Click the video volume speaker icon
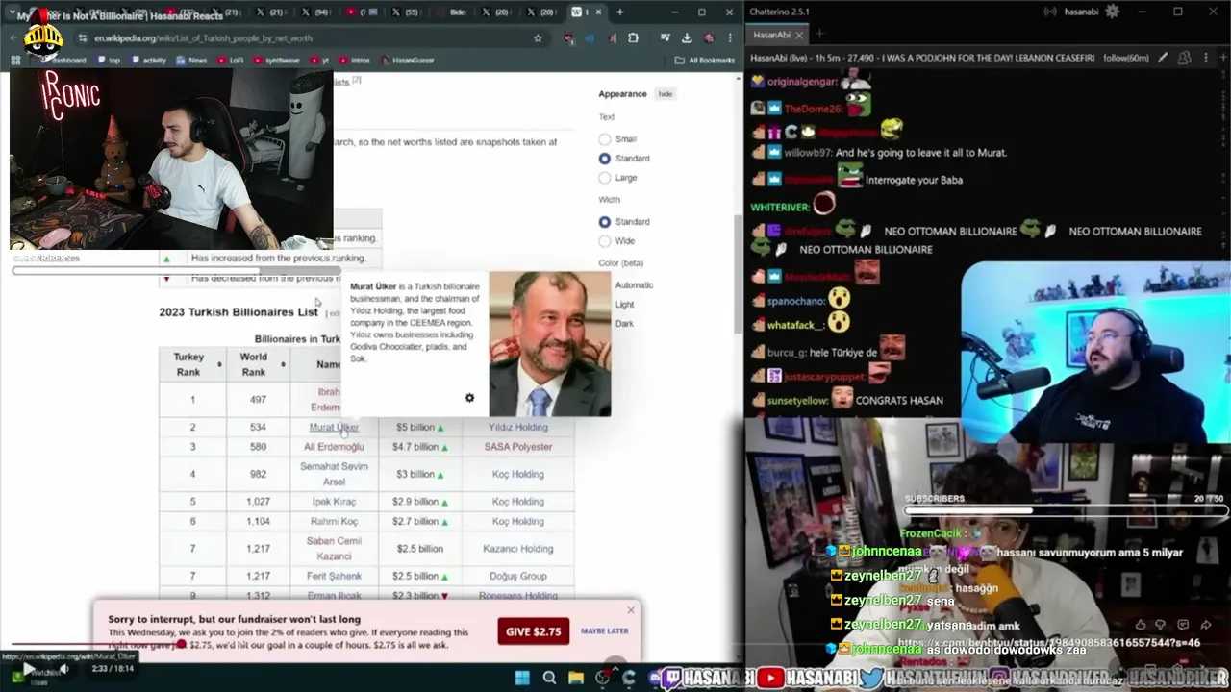 click(x=63, y=669)
